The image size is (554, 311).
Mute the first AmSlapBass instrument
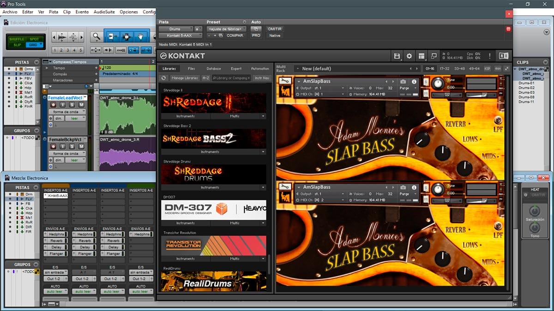point(426,94)
